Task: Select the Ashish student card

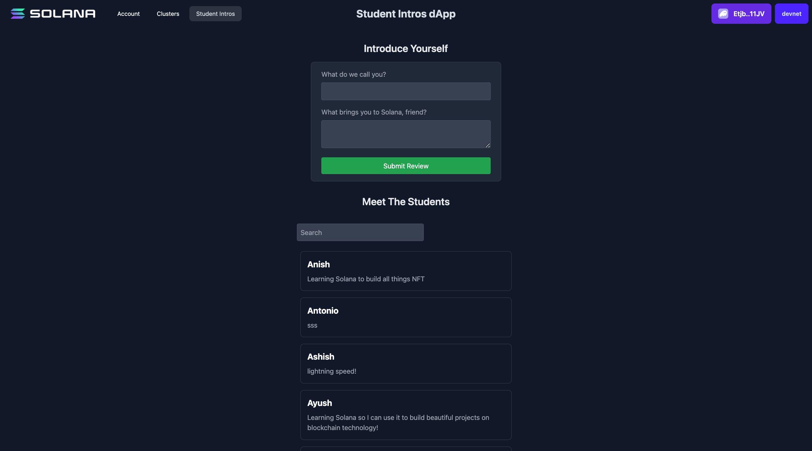Action: [406, 363]
